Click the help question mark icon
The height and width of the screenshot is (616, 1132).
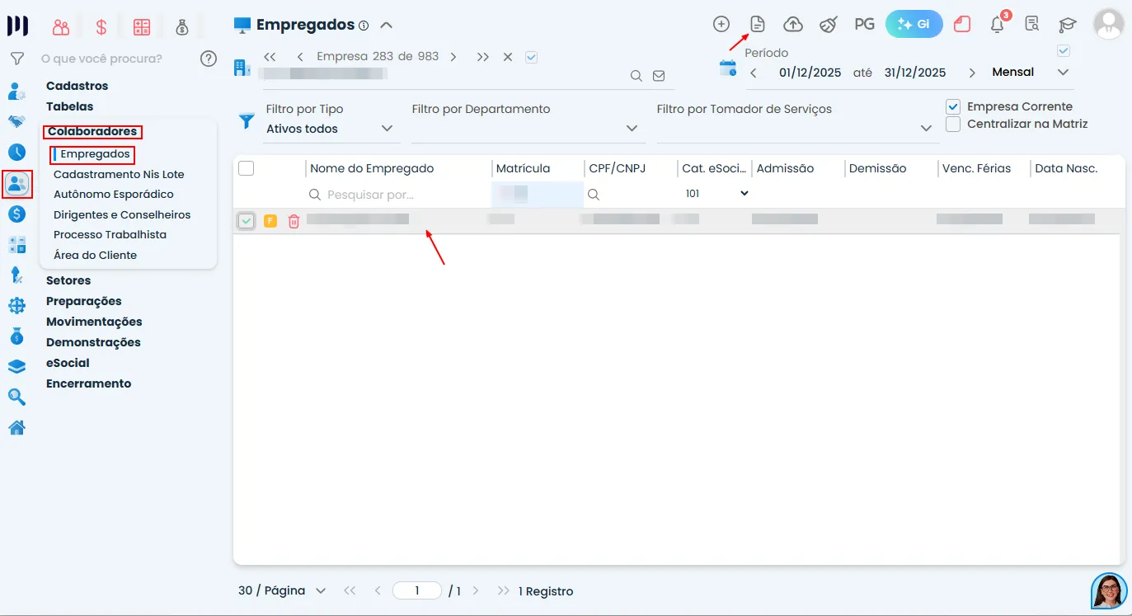point(209,59)
